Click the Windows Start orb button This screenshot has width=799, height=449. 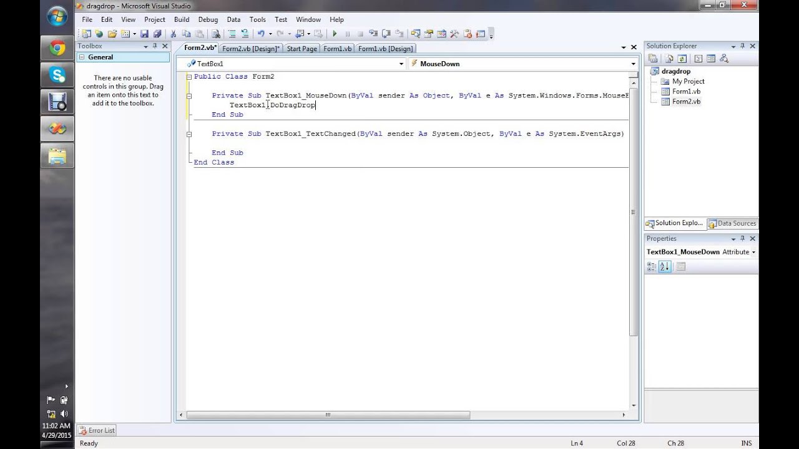coord(57,16)
